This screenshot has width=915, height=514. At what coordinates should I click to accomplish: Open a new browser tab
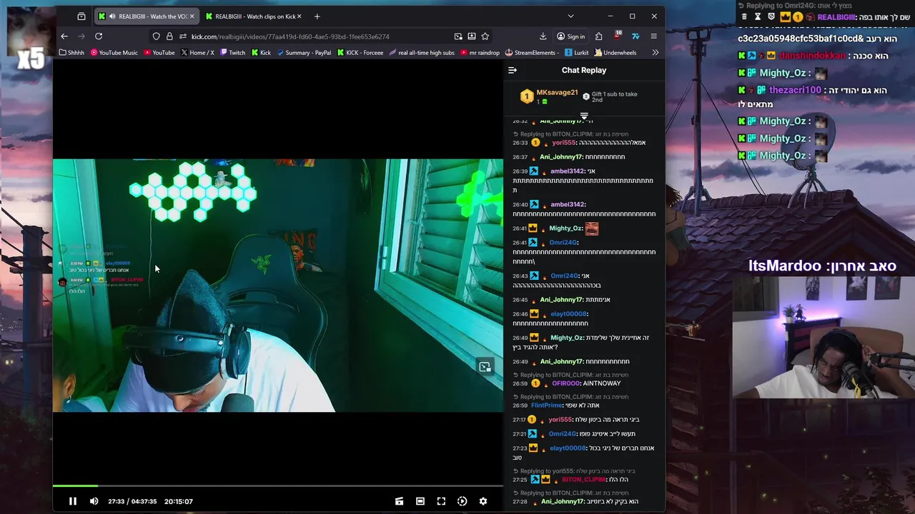[x=317, y=16]
